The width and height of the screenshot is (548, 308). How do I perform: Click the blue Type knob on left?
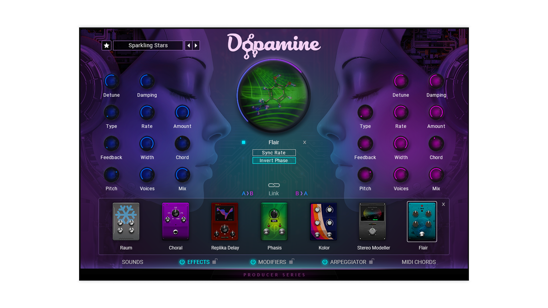click(x=111, y=113)
